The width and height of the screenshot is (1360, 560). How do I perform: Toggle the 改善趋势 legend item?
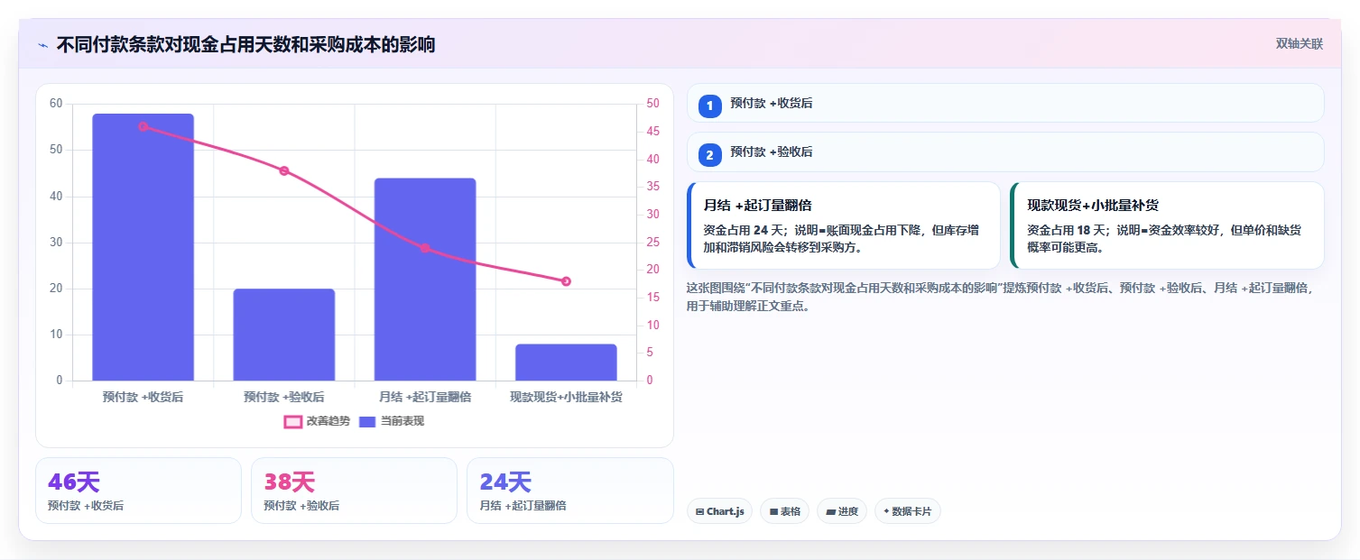317,421
